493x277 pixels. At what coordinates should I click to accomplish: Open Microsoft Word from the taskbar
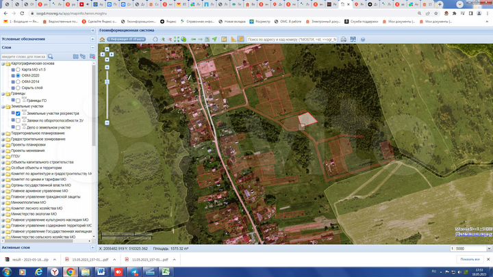[x=102, y=272]
